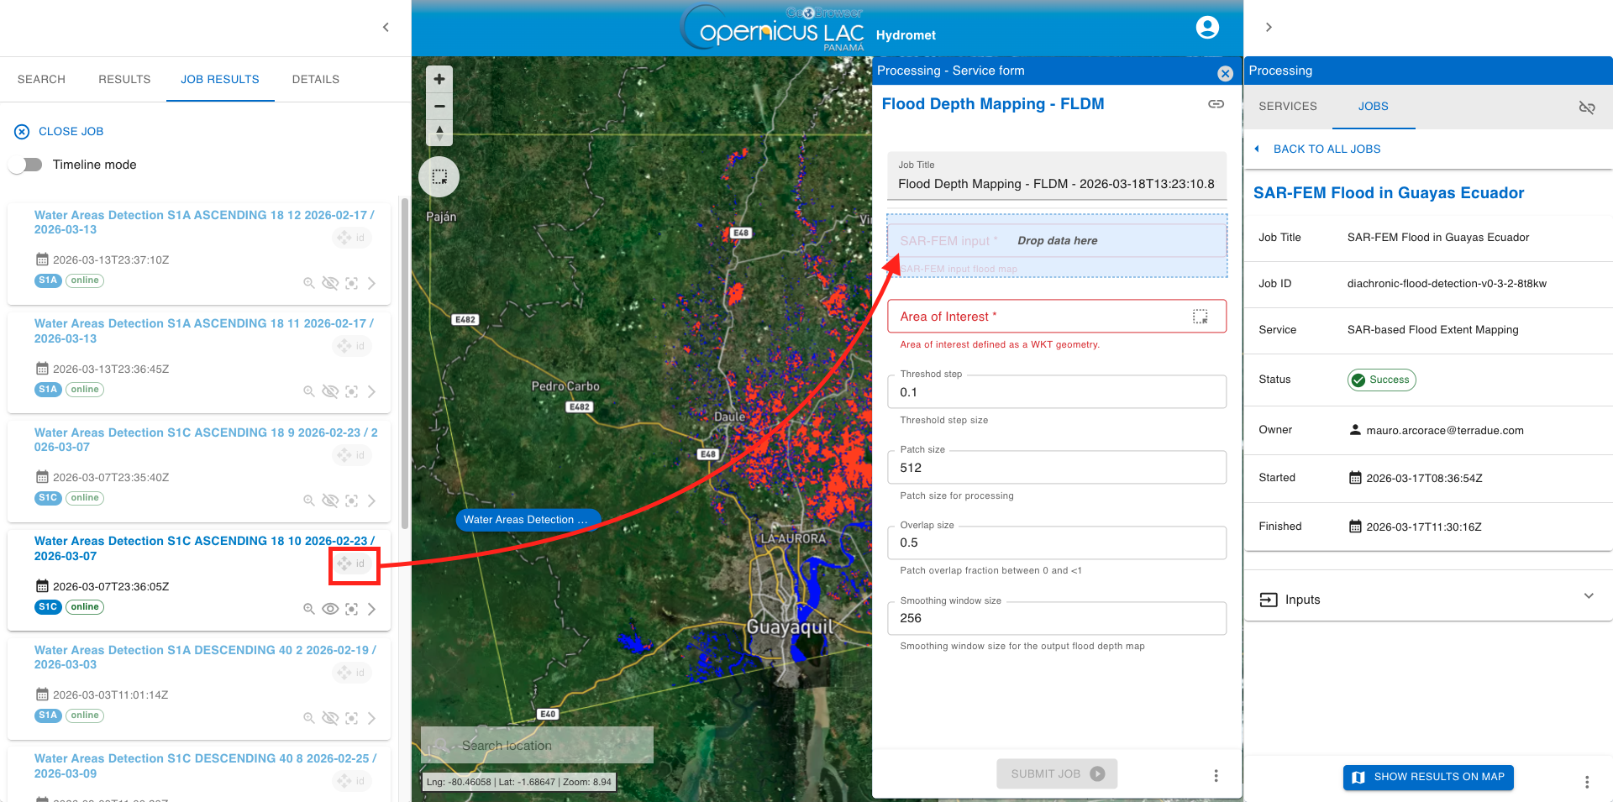Click SHOW RESULTS ON MAP button
This screenshot has width=1613, height=802.
[1427, 777]
